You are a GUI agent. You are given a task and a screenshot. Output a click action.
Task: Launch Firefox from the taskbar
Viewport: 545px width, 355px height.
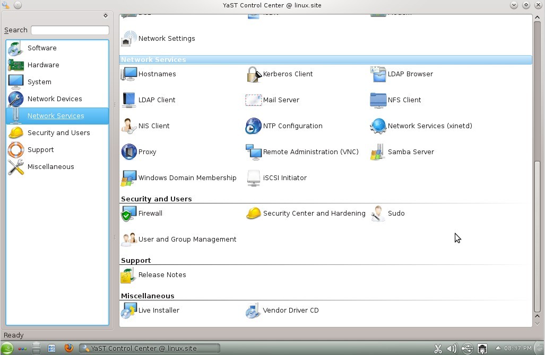69,348
